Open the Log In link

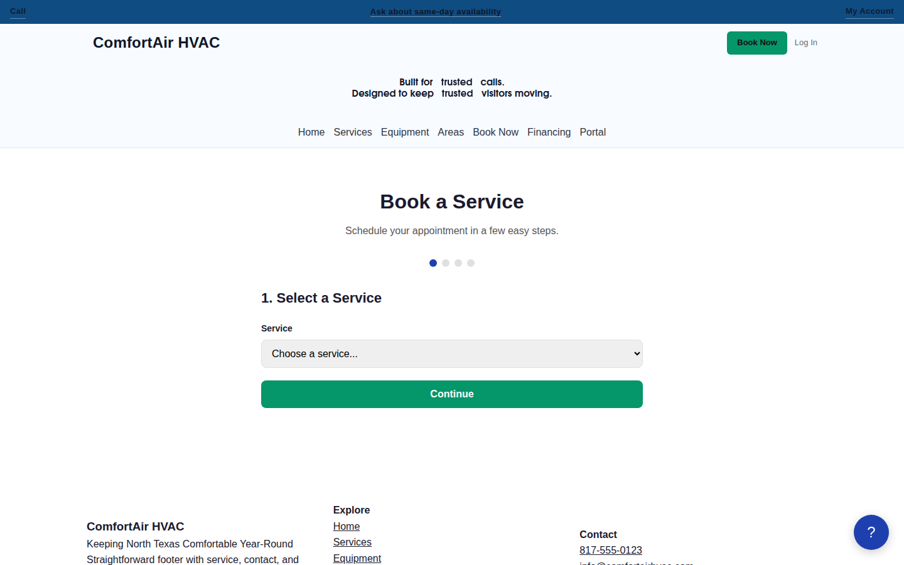(806, 43)
